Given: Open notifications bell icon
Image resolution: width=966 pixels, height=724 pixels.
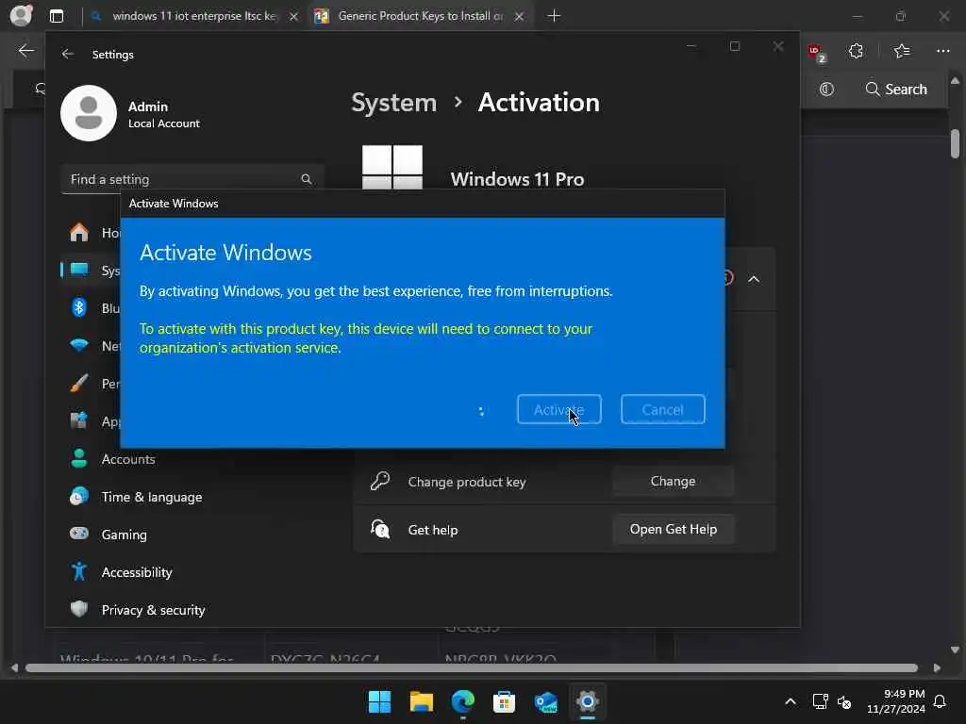Looking at the screenshot, I should pos(940,701).
